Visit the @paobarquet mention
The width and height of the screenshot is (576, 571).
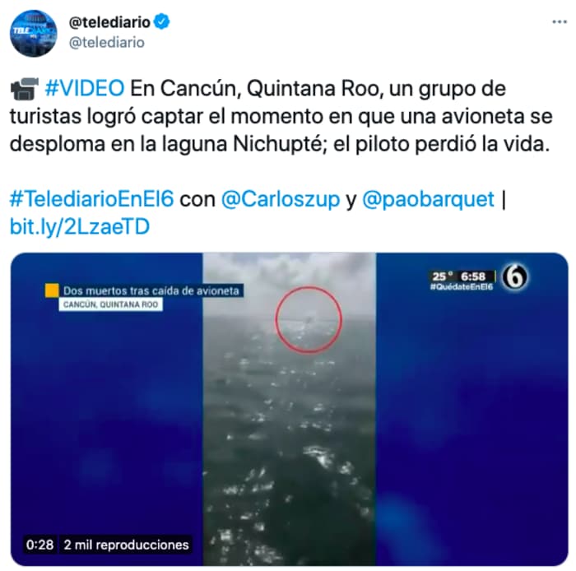pos(429,199)
